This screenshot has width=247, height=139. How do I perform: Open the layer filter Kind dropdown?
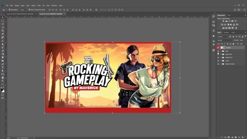(222, 37)
